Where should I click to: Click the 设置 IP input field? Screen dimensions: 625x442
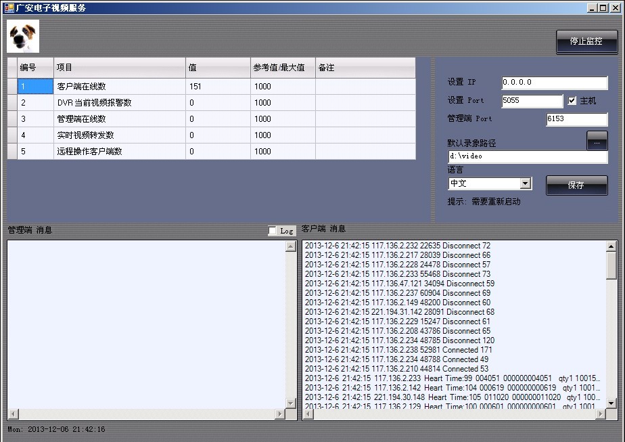(x=554, y=83)
